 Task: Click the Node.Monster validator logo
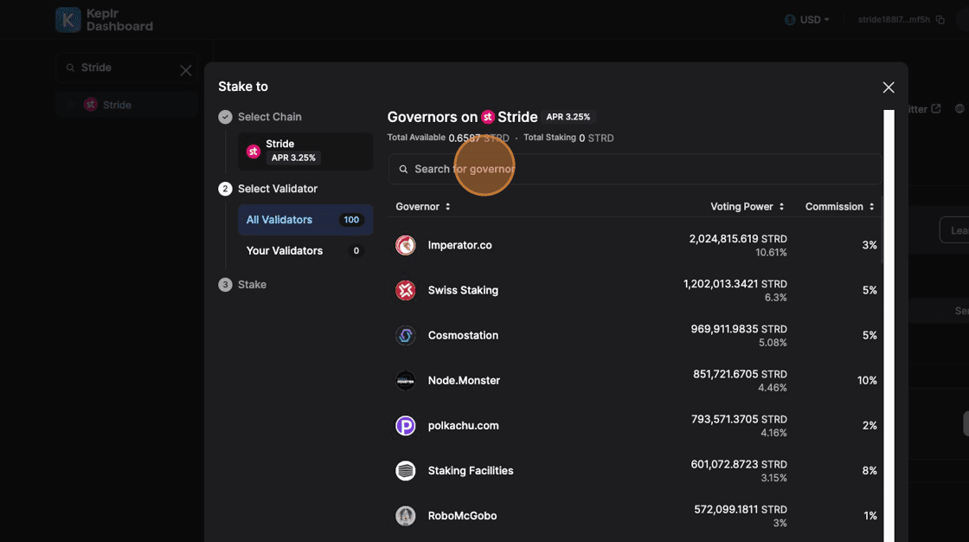tap(405, 381)
